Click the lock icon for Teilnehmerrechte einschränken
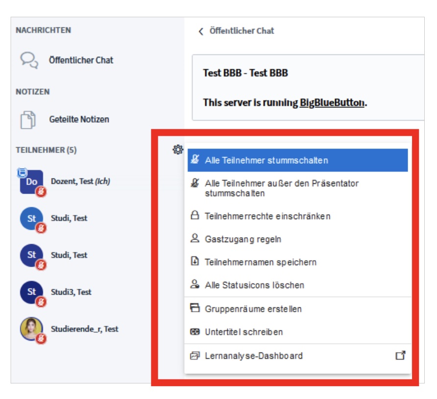The height and width of the screenshot is (399, 437). 195,216
